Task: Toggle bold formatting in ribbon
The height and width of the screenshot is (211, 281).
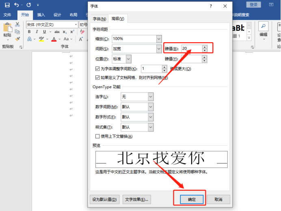Action: (x=29, y=32)
